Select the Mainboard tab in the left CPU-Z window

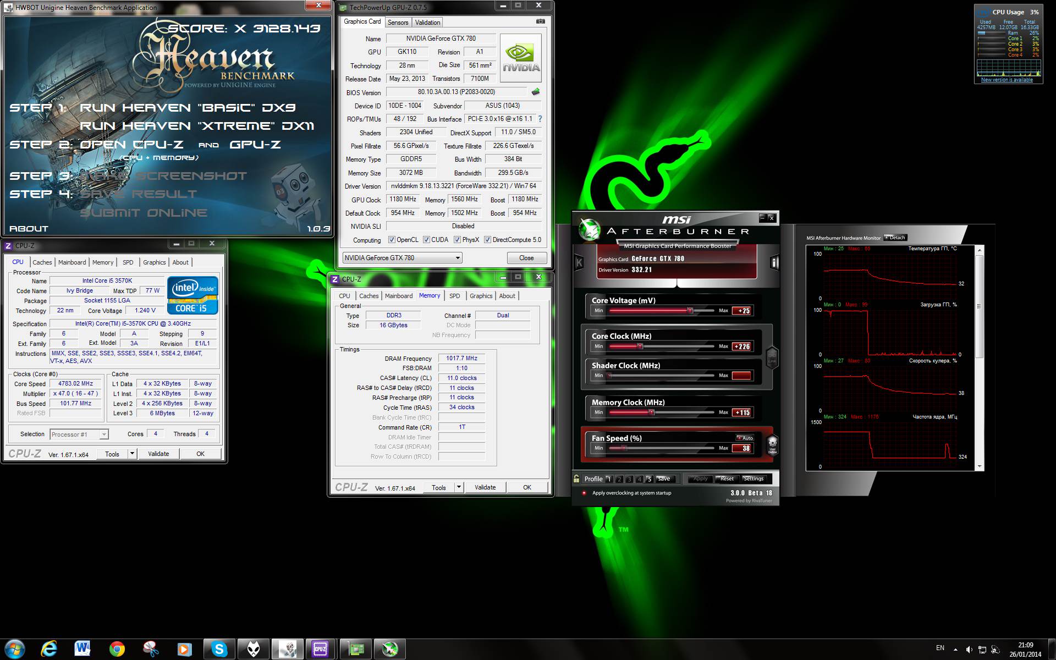point(72,262)
